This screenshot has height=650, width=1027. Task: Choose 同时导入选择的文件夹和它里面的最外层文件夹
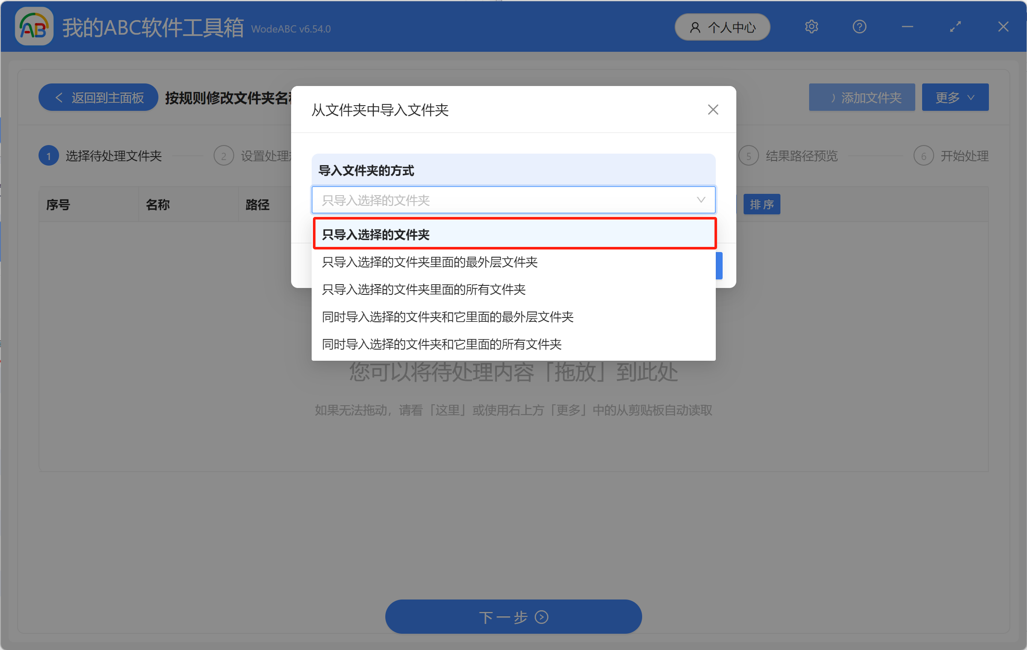point(448,317)
